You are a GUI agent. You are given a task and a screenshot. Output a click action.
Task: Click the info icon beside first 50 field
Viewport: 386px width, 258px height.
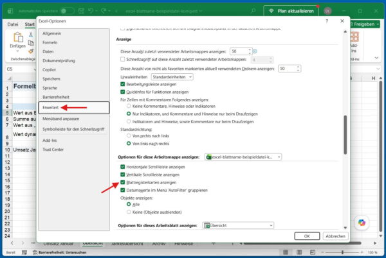[255, 51]
